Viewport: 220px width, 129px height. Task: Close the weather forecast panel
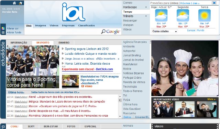[214, 3]
